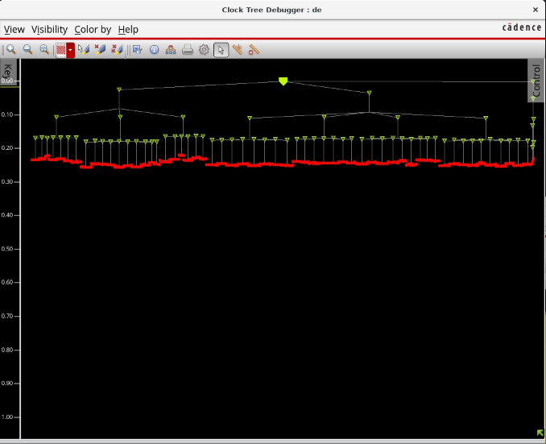This screenshot has height=444, width=546.
Task: Click the clock root node at tree top
Action: pyautogui.click(x=283, y=81)
